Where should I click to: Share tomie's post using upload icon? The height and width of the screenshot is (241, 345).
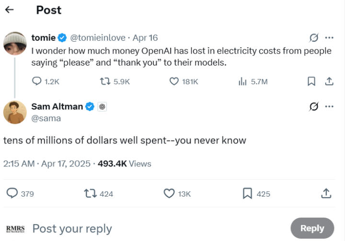(329, 82)
